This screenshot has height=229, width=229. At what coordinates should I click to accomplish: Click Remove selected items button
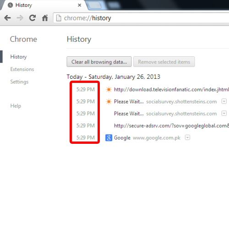164,62
